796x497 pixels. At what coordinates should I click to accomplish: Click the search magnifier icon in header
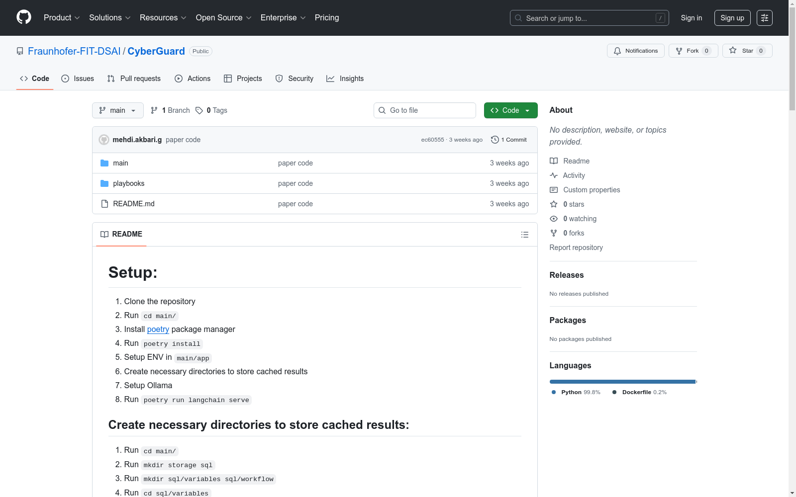pos(518,18)
